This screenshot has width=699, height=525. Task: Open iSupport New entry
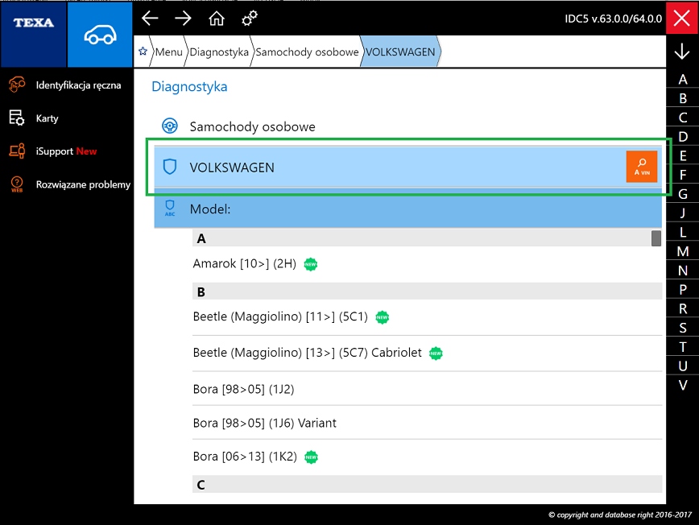66,151
